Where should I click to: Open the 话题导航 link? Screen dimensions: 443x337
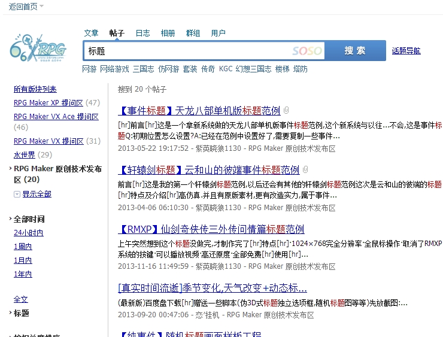pos(406,51)
